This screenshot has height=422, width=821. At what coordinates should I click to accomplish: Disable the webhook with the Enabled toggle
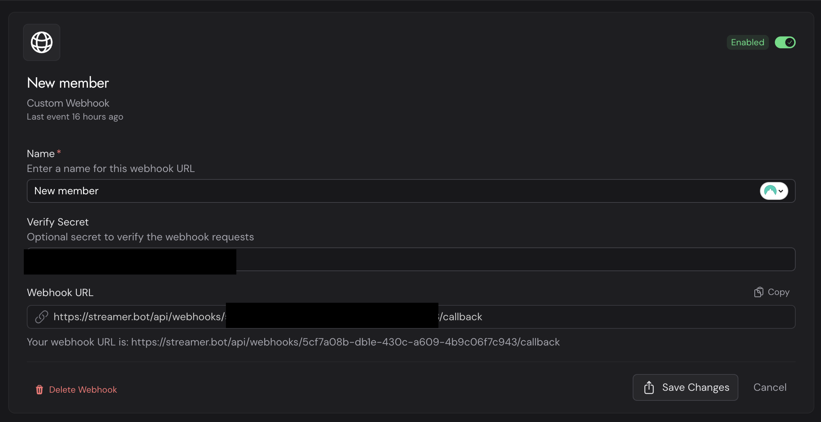785,42
